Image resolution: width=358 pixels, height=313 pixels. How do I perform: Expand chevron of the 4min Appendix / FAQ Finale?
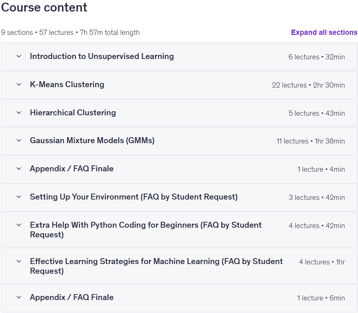click(19, 169)
